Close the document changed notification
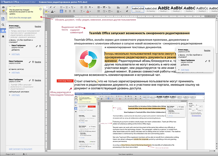This screenshot has height=156, width=218. click(x=40, y=9)
